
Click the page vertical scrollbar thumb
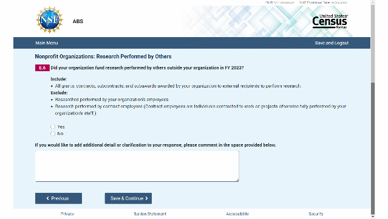pos(373,148)
